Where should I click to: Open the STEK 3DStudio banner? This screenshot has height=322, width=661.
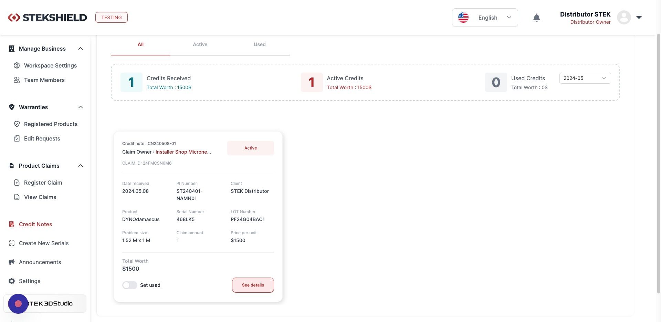[45, 303]
